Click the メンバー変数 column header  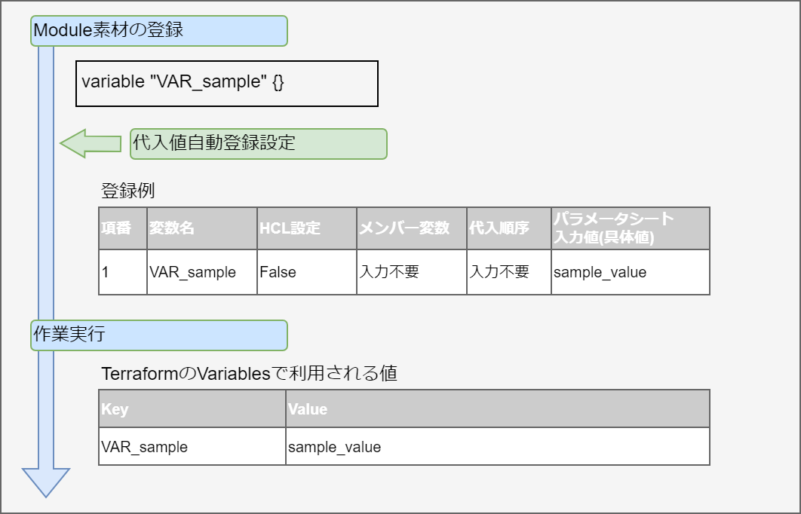point(412,228)
